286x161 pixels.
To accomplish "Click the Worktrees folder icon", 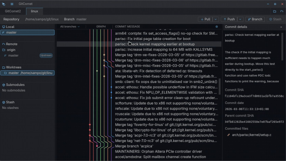I will (4, 68).
